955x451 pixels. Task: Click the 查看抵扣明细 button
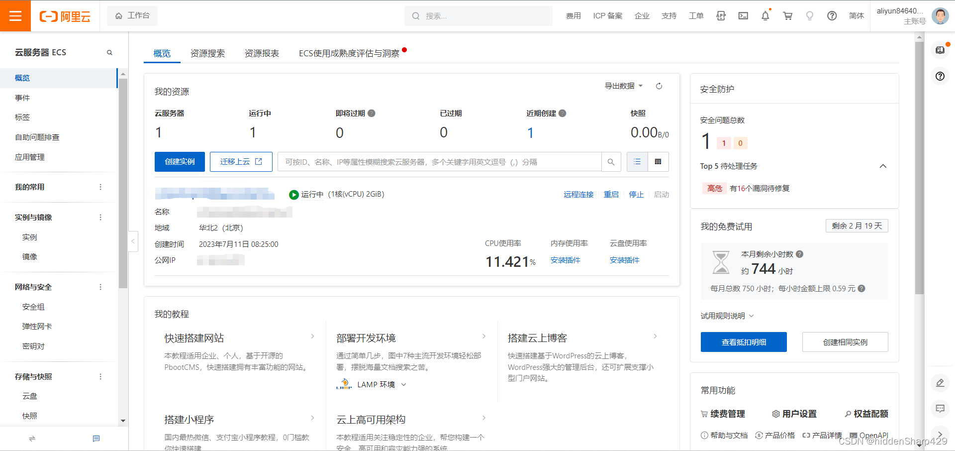click(x=744, y=342)
